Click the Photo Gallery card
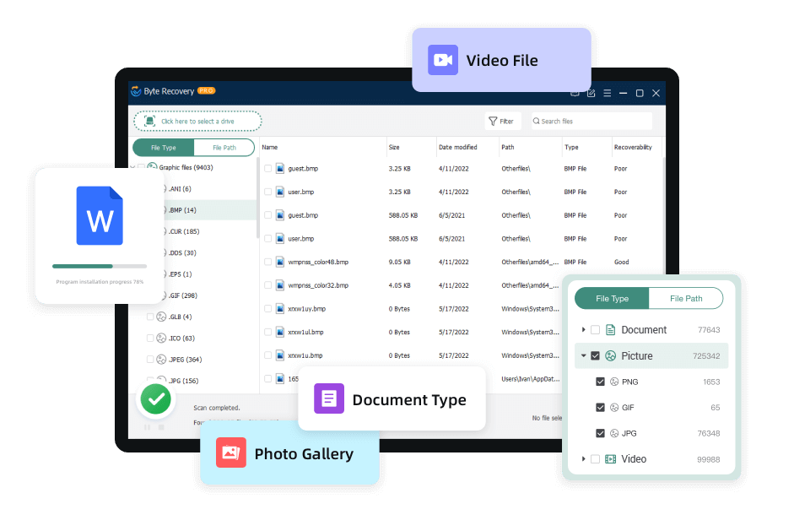Screen dimensions: 794x531 [289, 453]
